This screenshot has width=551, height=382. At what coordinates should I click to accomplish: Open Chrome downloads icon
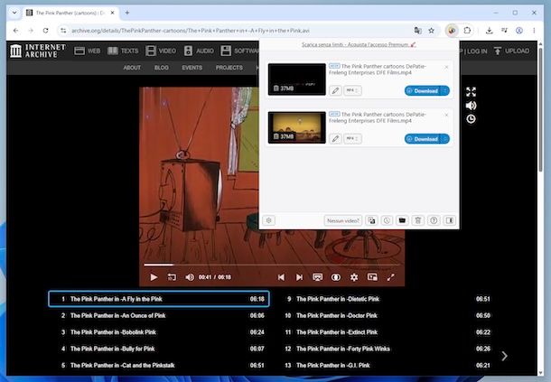[x=489, y=31]
